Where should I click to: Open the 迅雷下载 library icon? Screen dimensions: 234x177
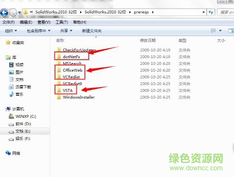(11, 87)
